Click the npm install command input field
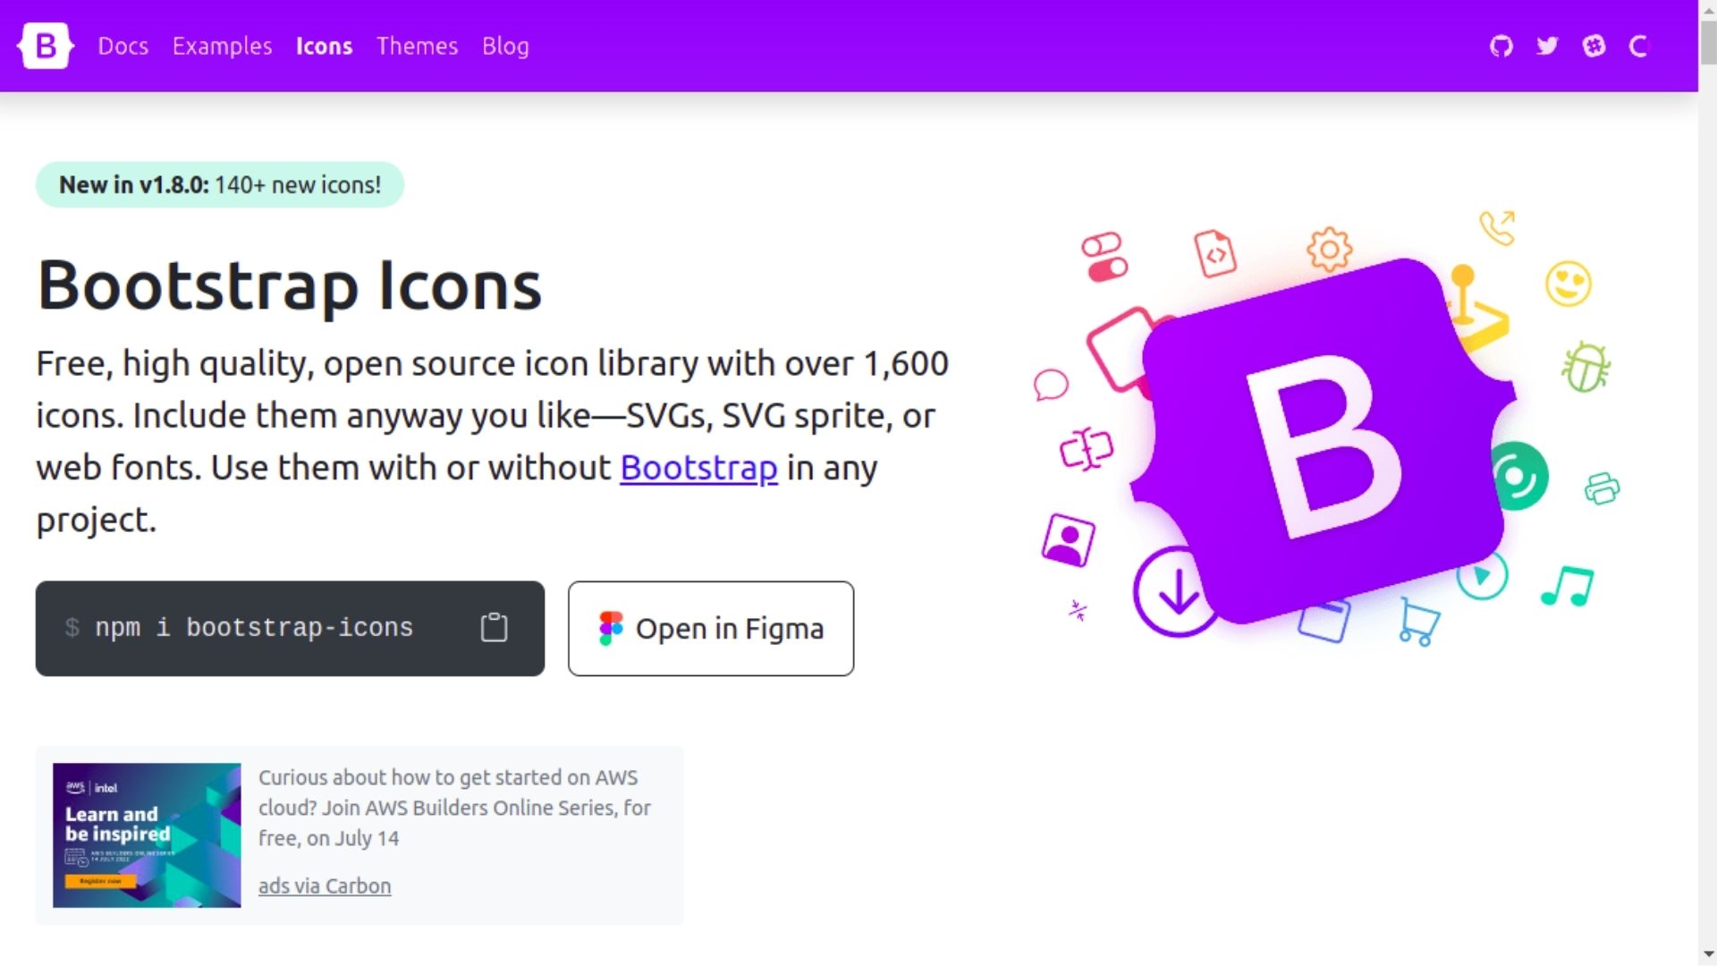Image resolution: width=1717 pixels, height=966 pixels. [x=289, y=626]
